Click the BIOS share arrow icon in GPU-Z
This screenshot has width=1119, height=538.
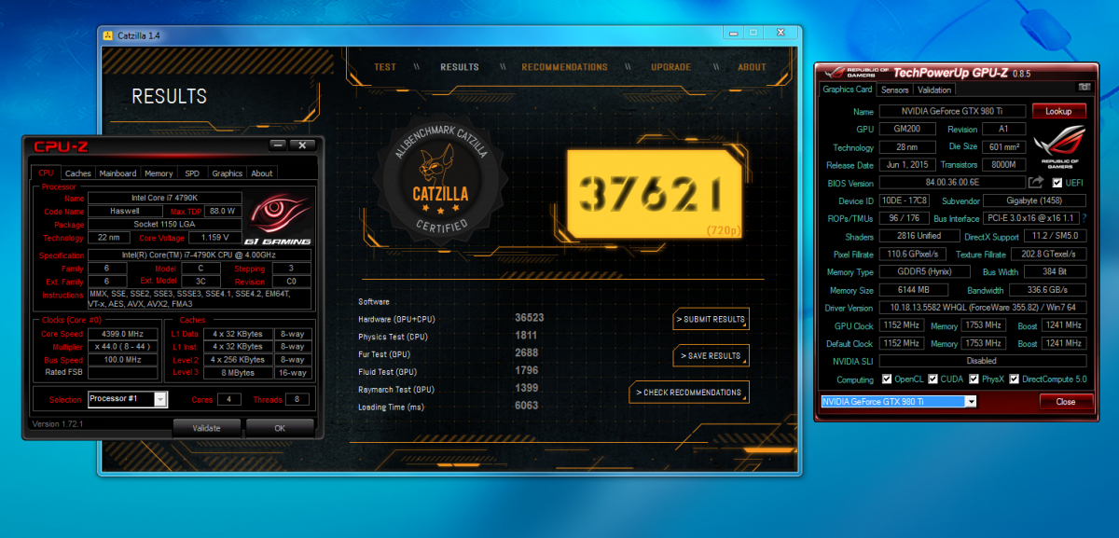tap(1037, 183)
